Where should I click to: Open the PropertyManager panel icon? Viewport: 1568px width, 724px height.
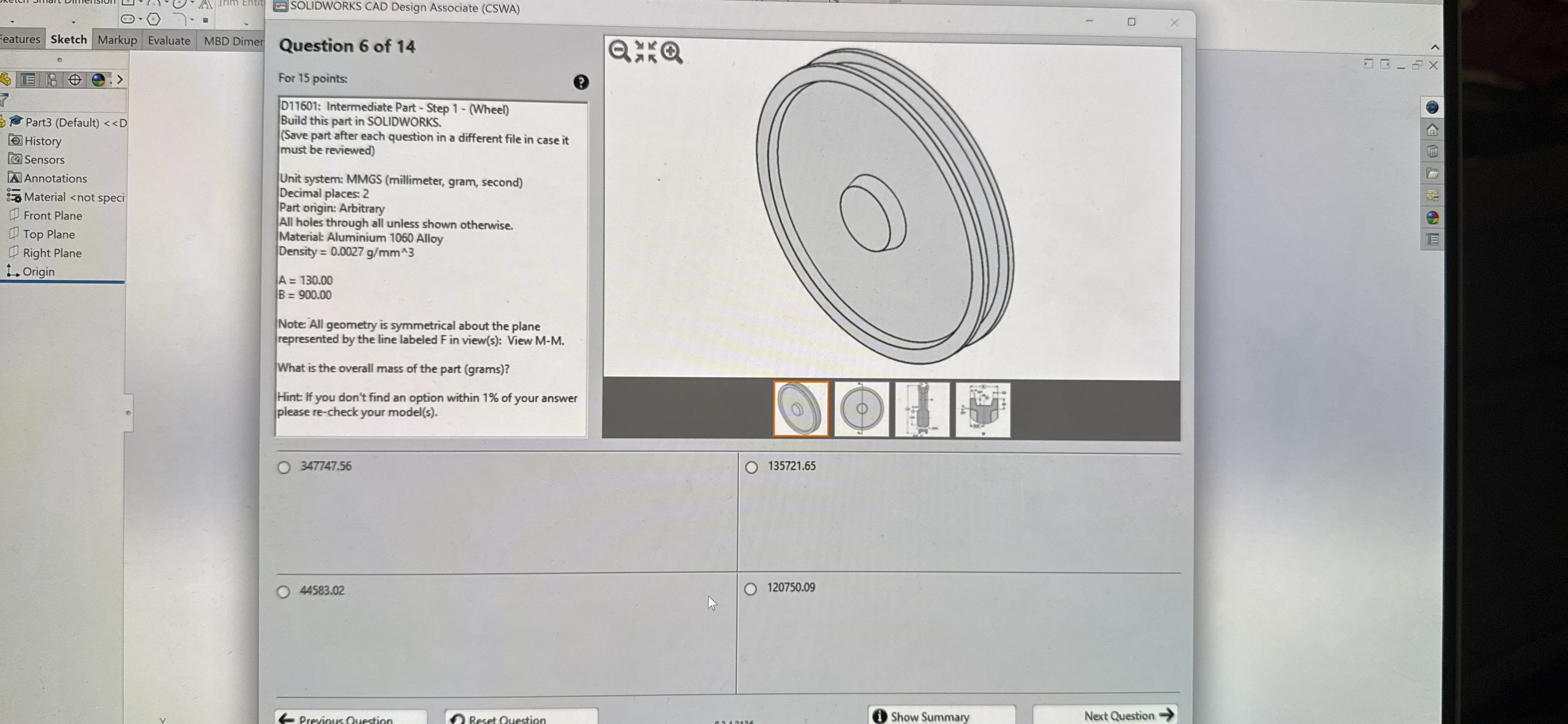[52, 80]
